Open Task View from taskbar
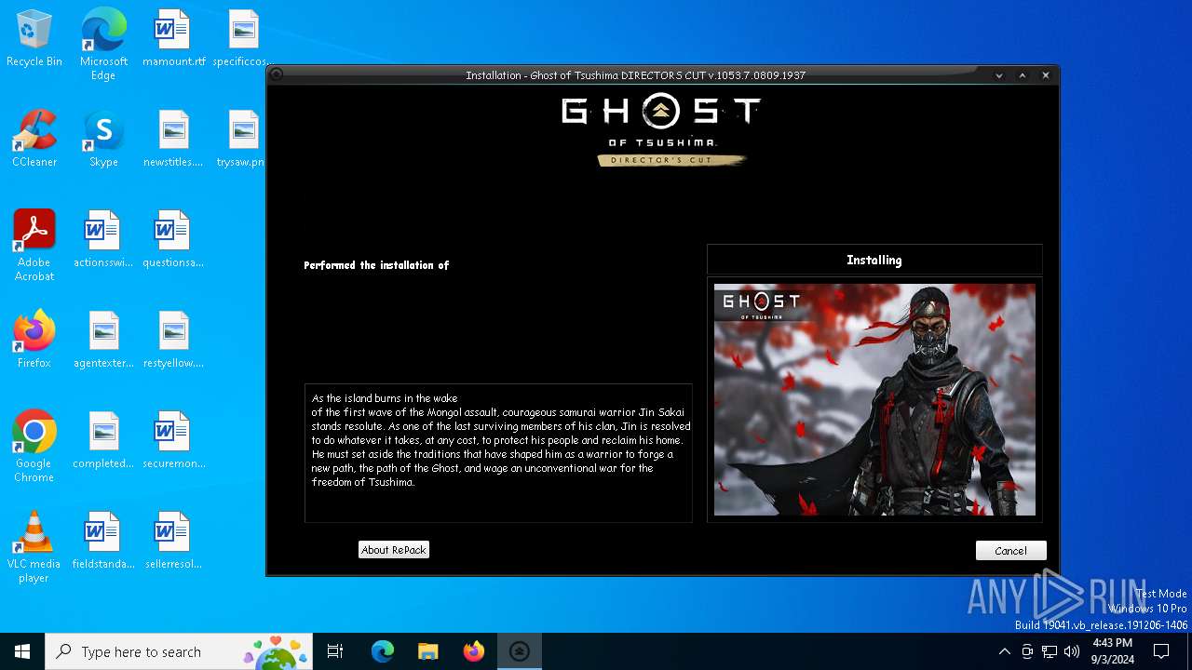The height and width of the screenshot is (670, 1192). 335,651
